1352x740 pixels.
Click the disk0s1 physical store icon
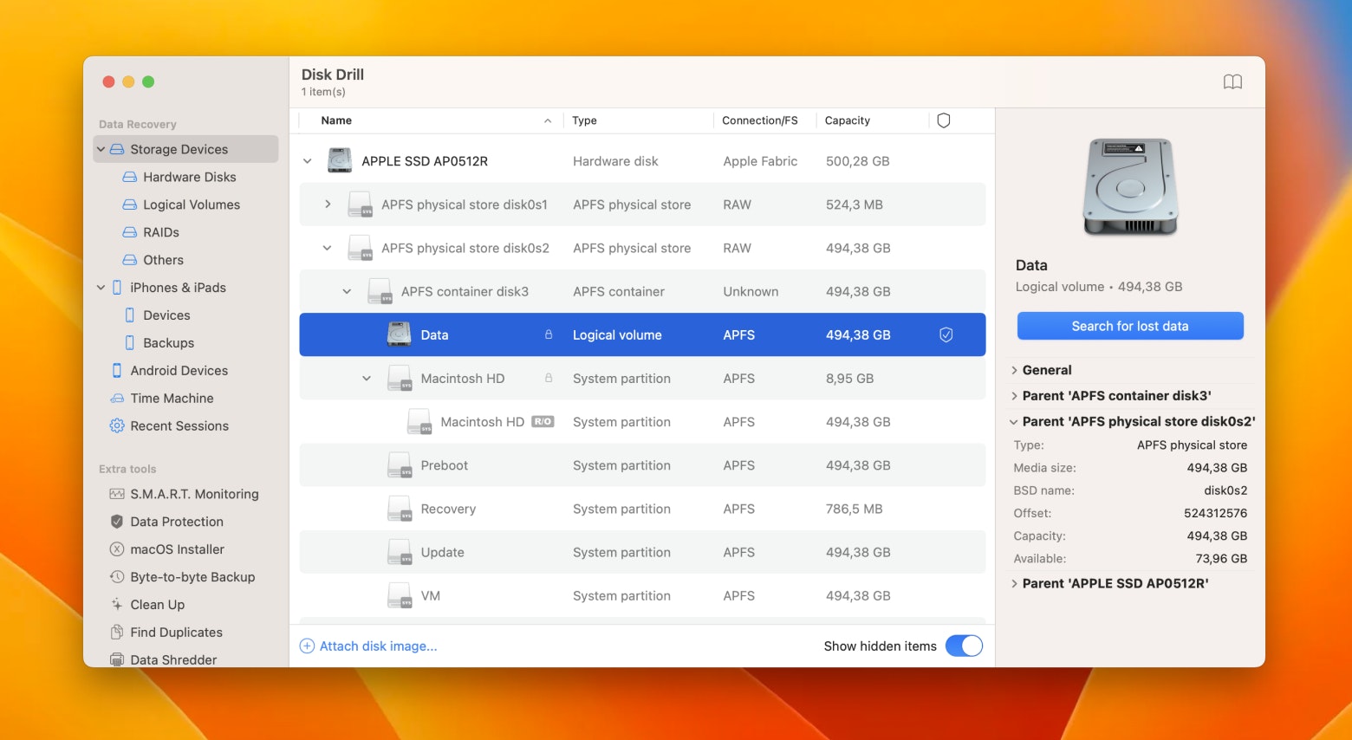click(x=360, y=204)
